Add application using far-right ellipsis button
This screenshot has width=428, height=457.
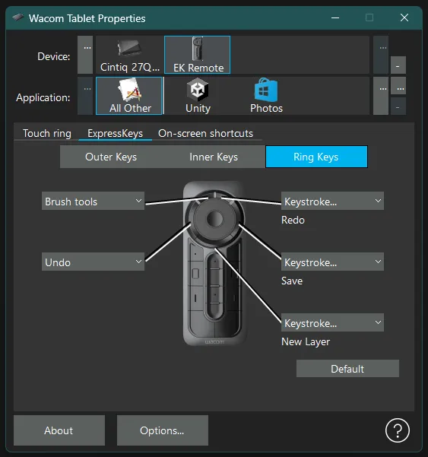pyautogui.click(x=398, y=86)
